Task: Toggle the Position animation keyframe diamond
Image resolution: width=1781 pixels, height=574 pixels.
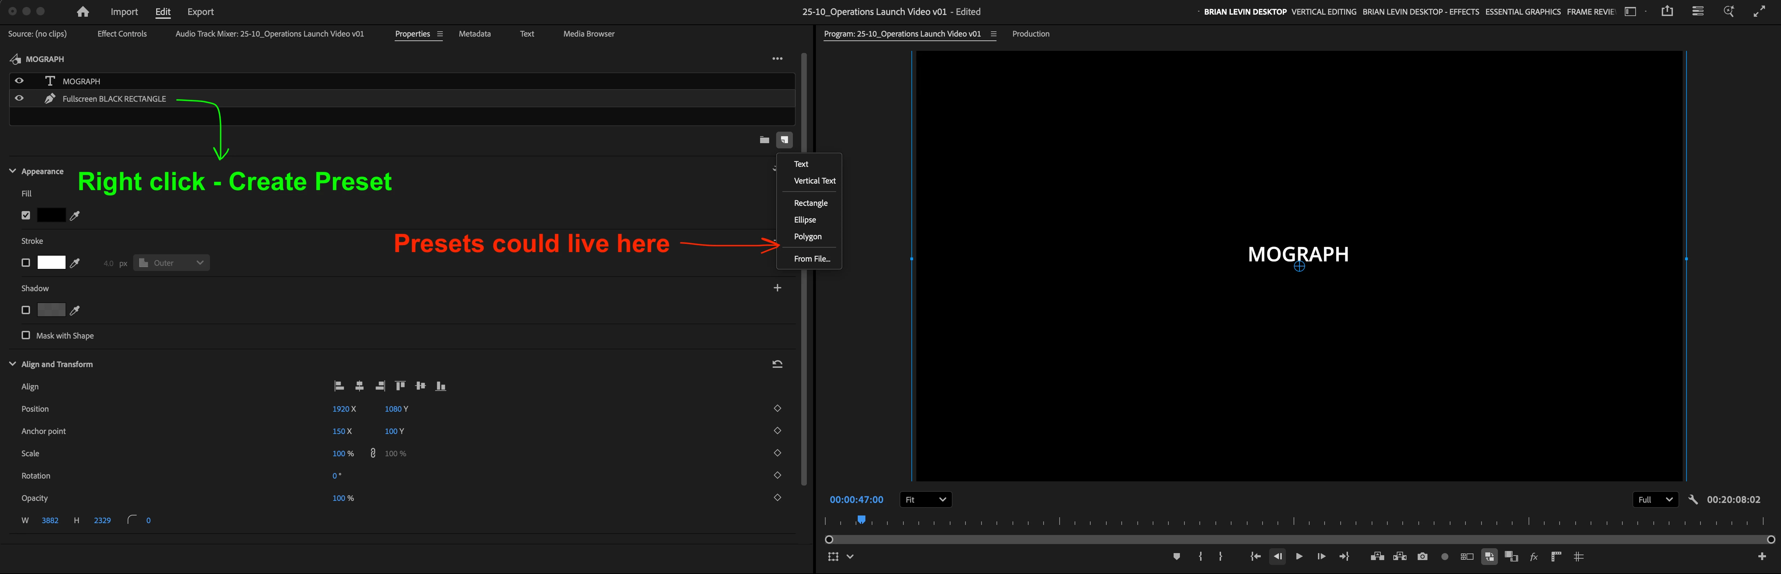Action: [x=777, y=409]
